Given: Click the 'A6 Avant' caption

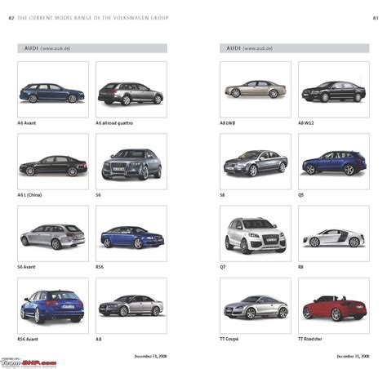Looking at the screenshot, I should coord(27,123).
